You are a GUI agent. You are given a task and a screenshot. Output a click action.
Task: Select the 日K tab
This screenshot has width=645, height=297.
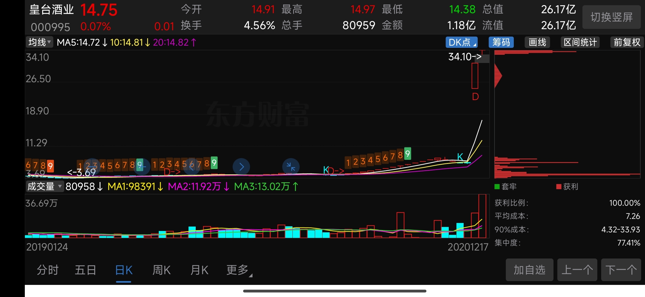click(124, 270)
